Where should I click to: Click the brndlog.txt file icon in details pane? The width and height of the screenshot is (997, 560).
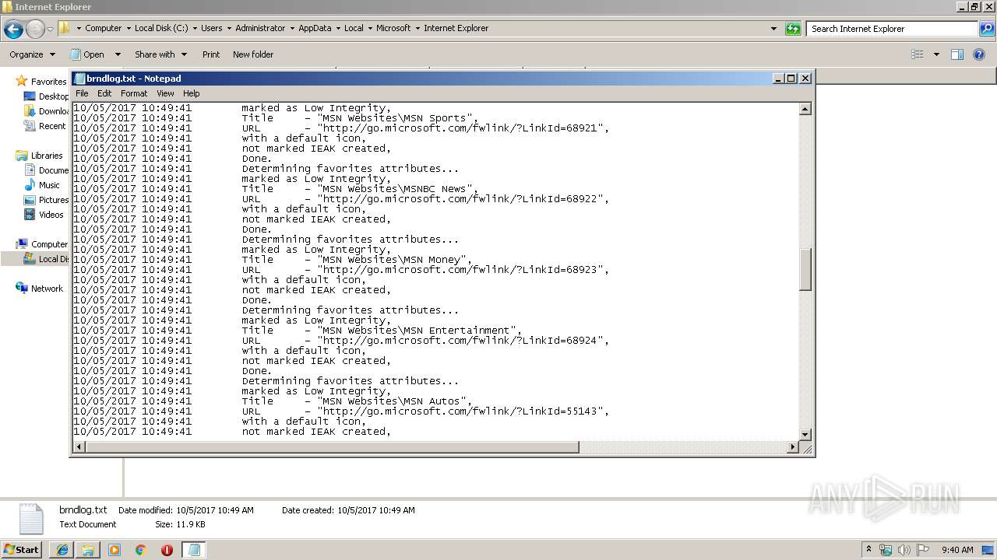pos(31,518)
